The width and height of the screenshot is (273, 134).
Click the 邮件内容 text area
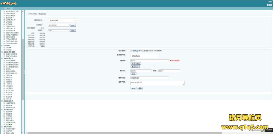click(157, 83)
